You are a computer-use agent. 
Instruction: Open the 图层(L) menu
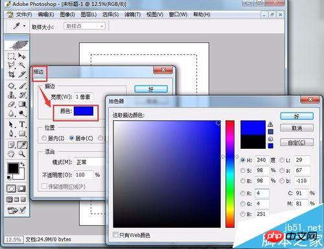click(x=88, y=15)
